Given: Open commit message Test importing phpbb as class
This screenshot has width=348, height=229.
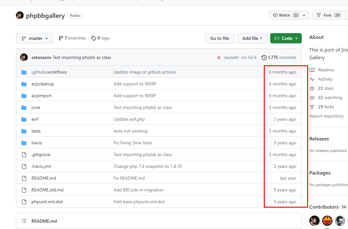Looking at the screenshot, I should click(82, 57).
